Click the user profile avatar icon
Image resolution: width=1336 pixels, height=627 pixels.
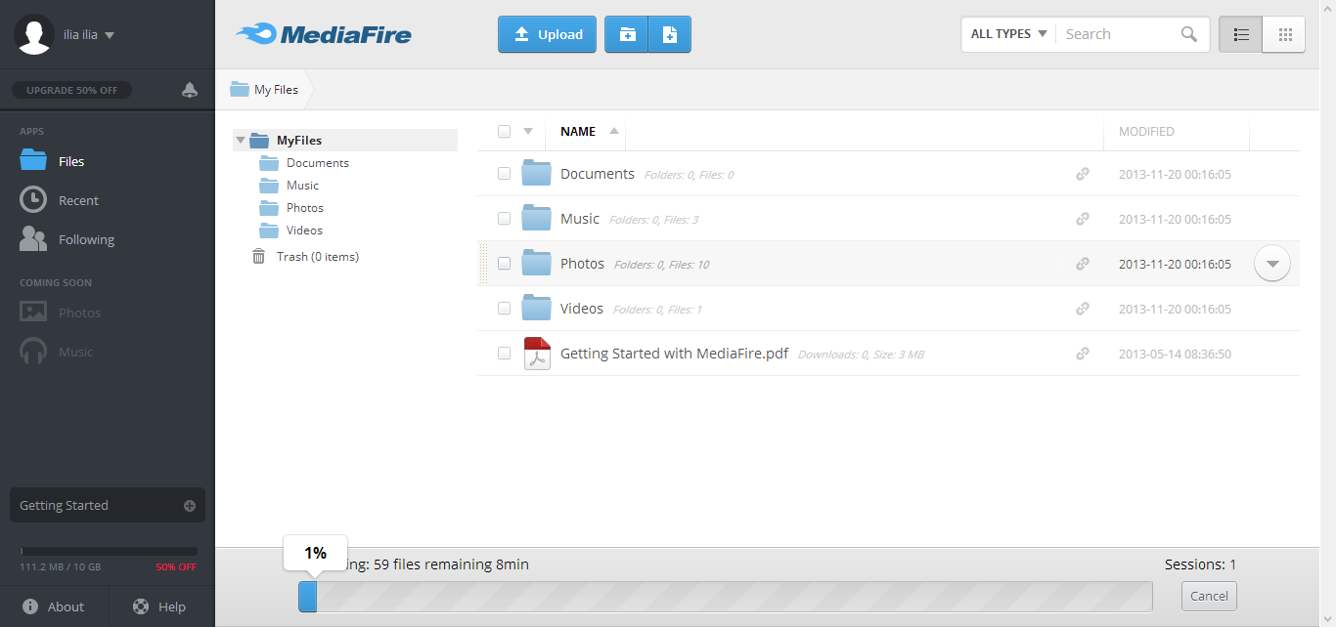pyautogui.click(x=34, y=35)
